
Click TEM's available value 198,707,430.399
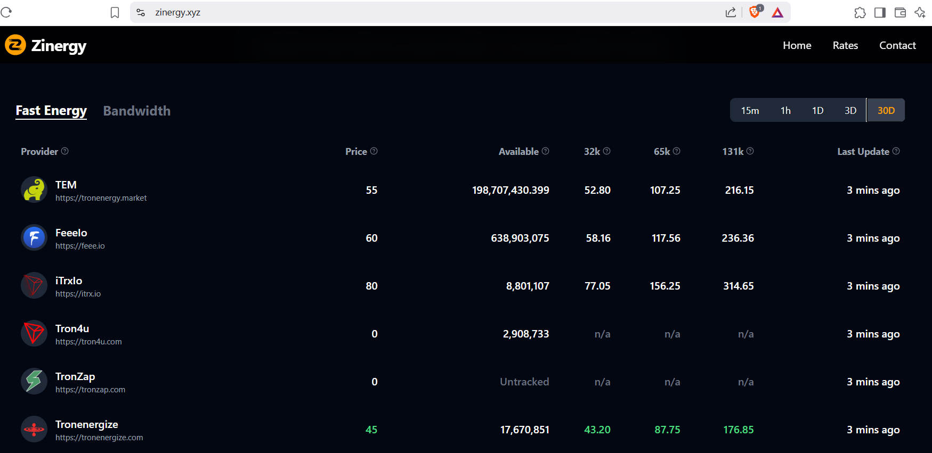coord(510,190)
